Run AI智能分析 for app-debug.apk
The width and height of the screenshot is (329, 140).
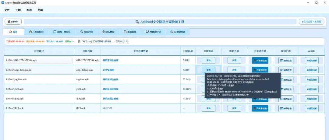point(312,70)
